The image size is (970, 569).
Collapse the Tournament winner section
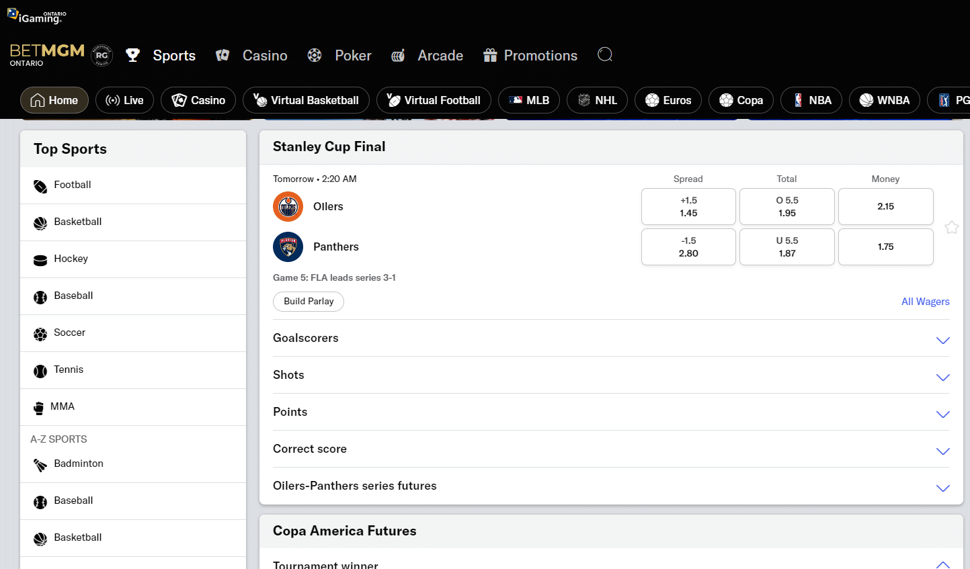tap(942, 564)
